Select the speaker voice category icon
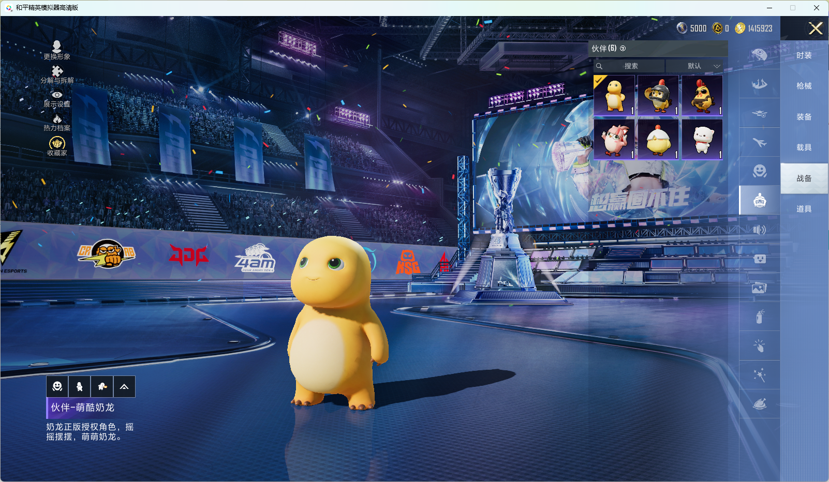Screen dimensions: 829x482 759,230
